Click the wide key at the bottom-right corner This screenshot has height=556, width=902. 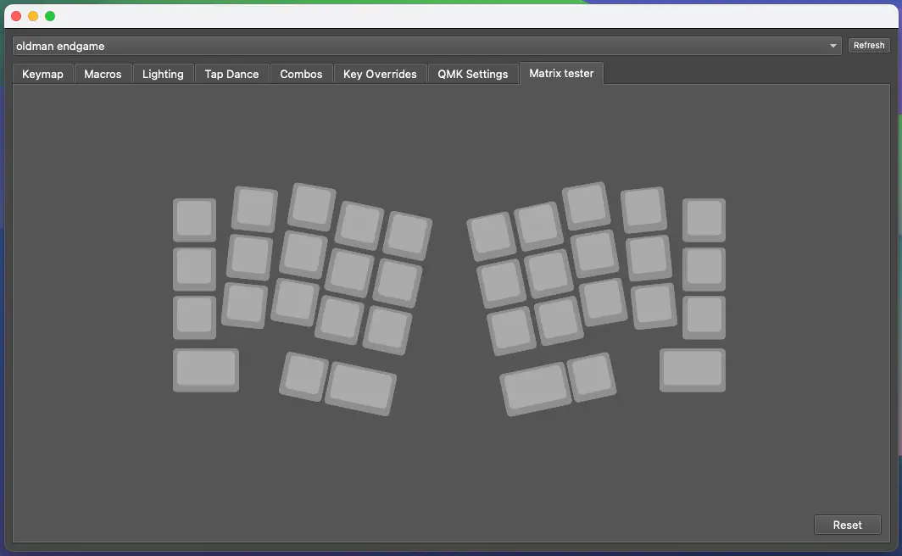tap(693, 370)
